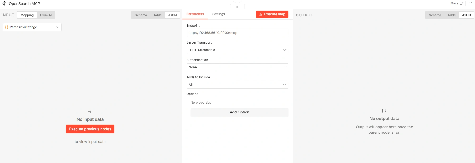Open the Docs external link
This screenshot has height=163, width=475.
(457, 3)
